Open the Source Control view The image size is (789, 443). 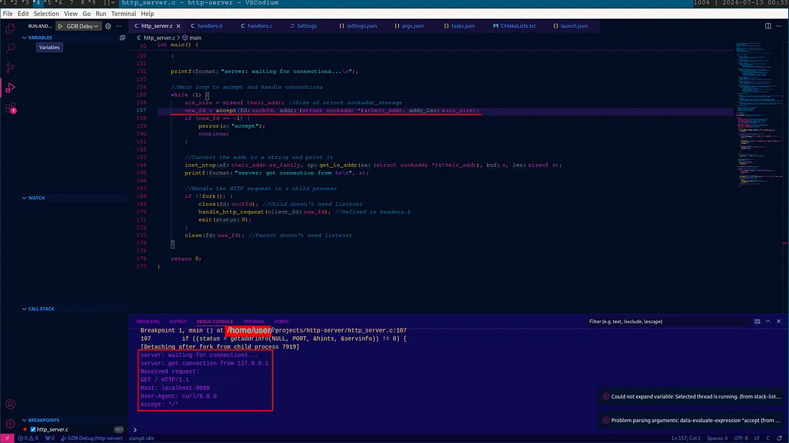(10, 68)
